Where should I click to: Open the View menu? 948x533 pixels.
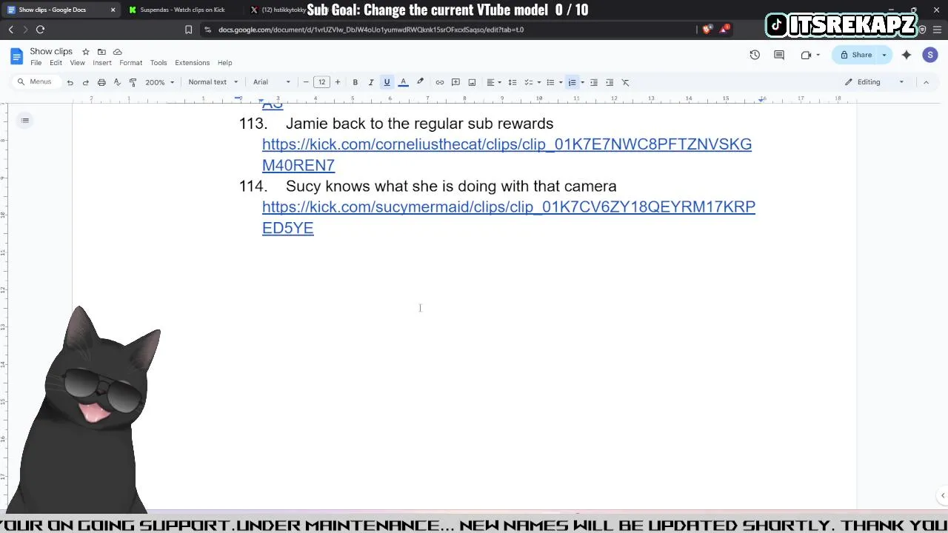tap(77, 63)
